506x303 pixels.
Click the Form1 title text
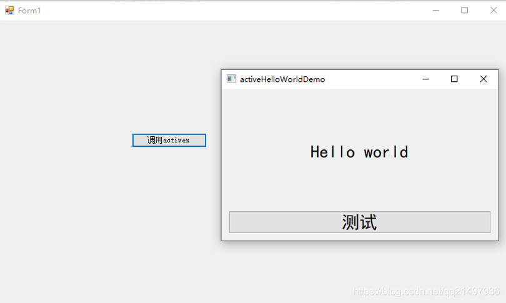click(29, 11)
